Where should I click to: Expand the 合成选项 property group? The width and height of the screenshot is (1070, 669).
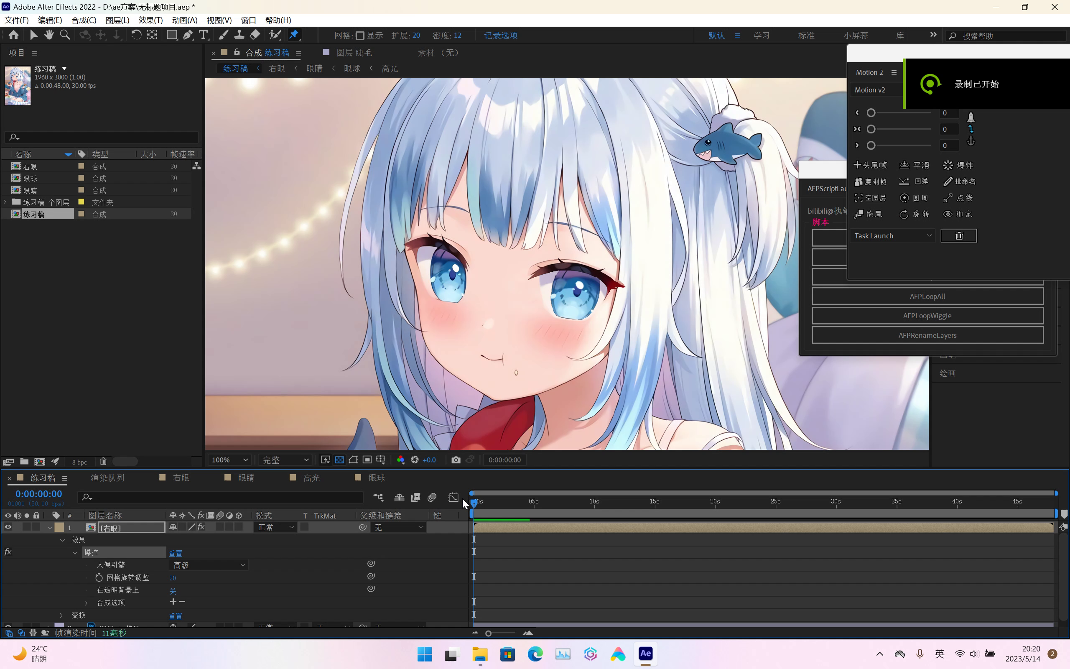point(86,603)
